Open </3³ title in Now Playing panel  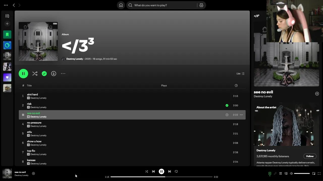256,16
